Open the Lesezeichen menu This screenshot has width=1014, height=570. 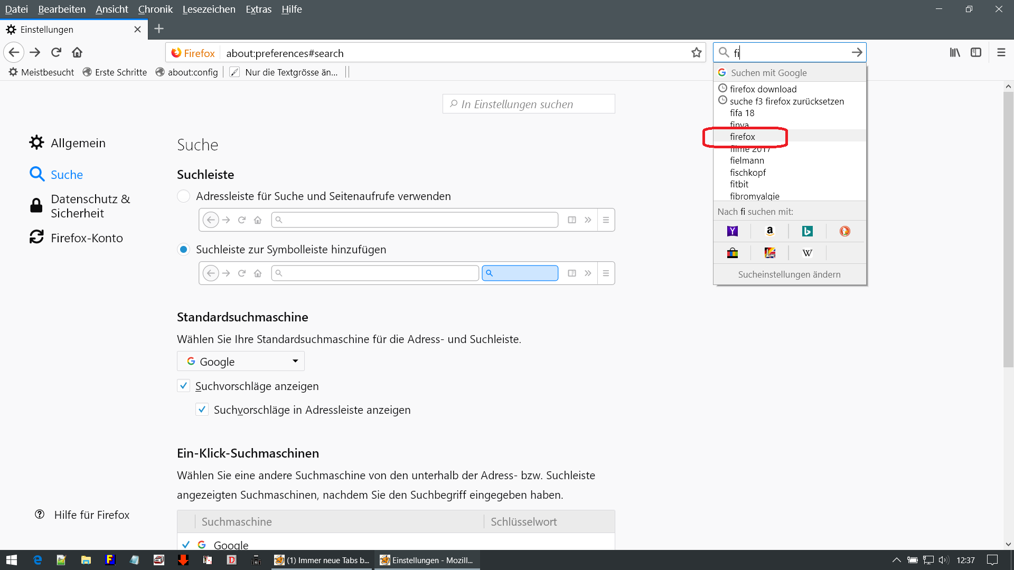209,9
